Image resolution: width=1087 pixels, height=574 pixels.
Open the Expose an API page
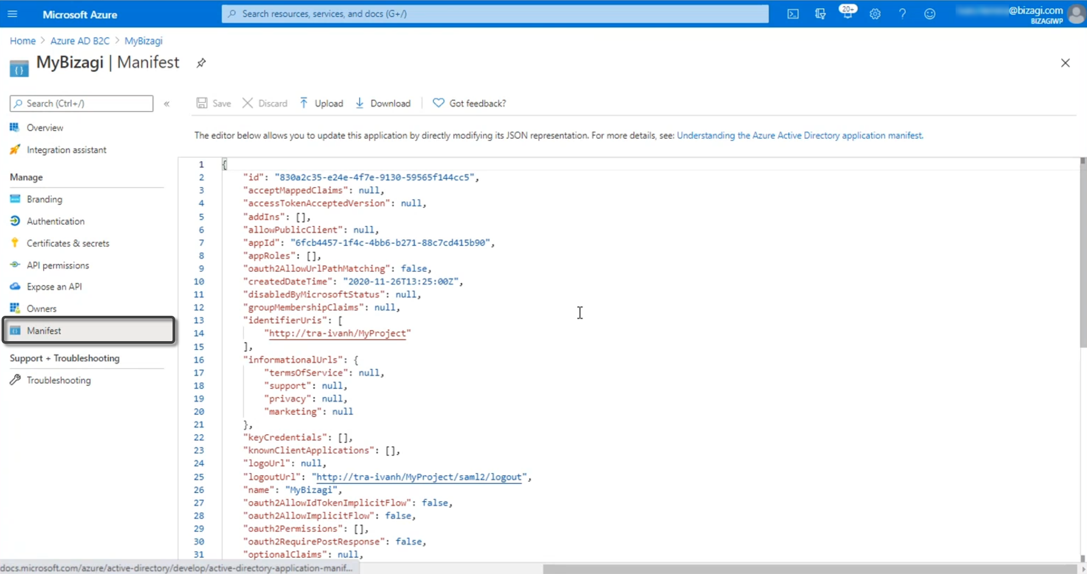pos(54,287)
